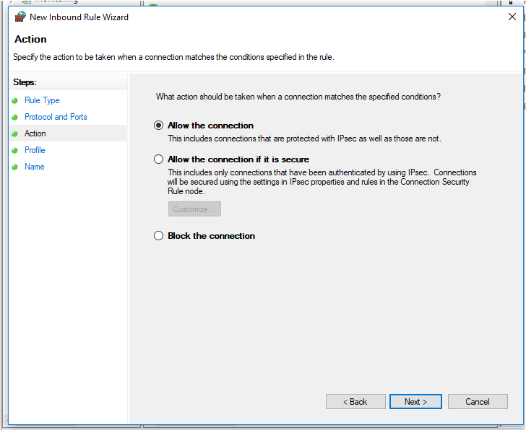Click green bullet beside Rule Type

coord(14,100)
